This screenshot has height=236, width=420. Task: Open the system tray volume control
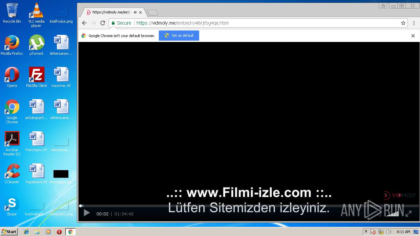(389, 232)
